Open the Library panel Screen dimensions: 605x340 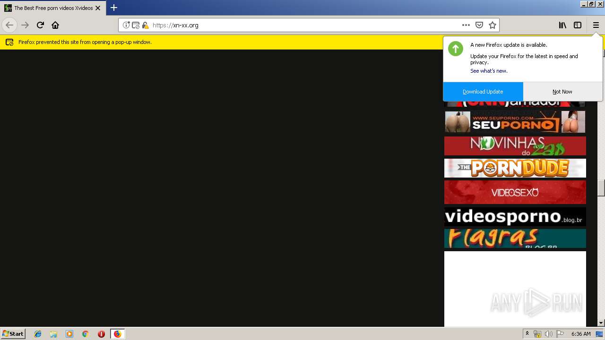[x=562, y=25]
